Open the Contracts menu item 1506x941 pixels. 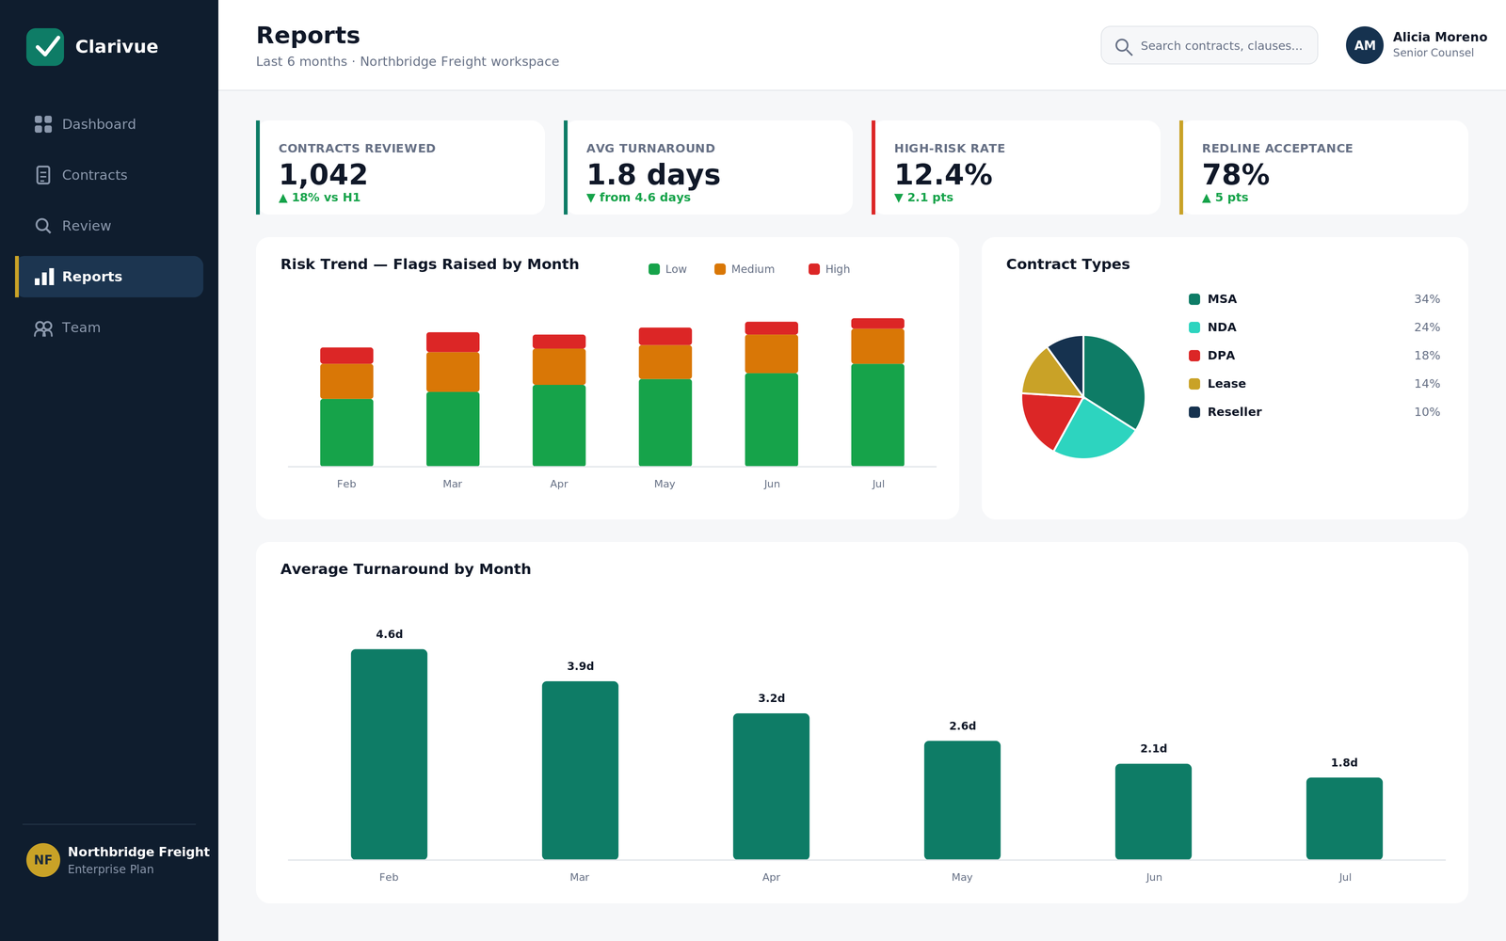[x=109, y=175]
